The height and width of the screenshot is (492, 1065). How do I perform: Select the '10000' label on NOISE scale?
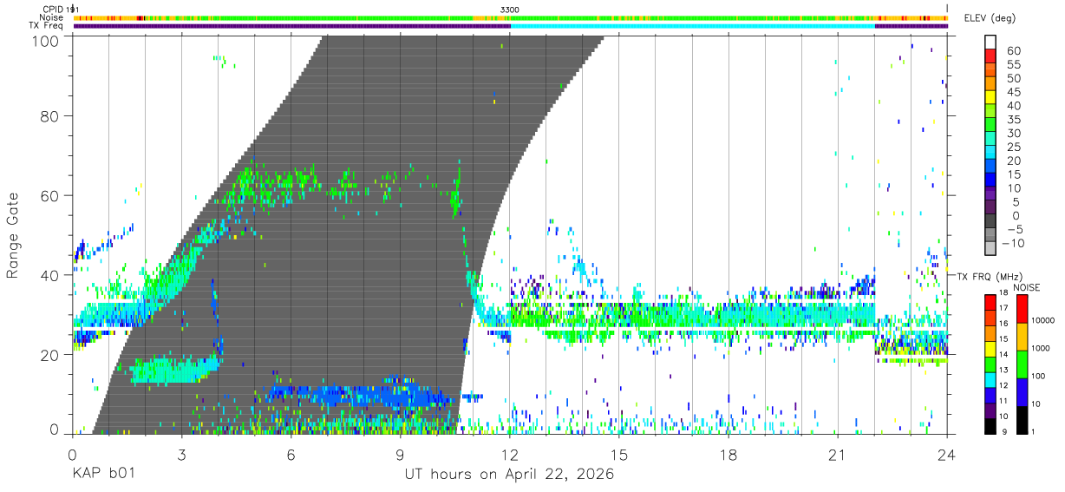(x=1042, y=320)
